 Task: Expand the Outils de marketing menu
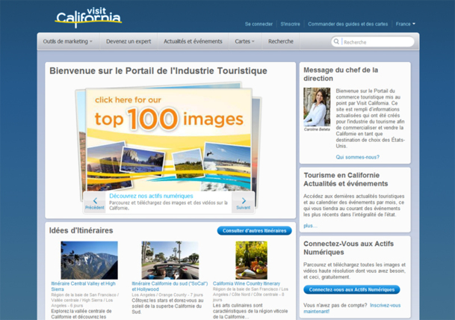(68, 41)
